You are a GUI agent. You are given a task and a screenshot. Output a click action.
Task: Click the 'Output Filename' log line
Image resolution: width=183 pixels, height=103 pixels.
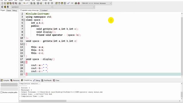(x=61, y=92)
